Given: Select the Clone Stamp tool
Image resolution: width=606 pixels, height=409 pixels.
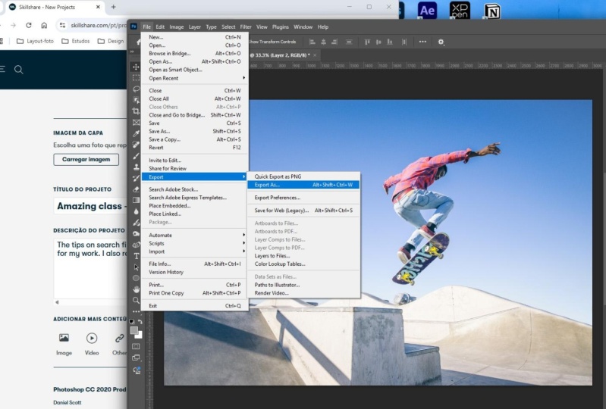Looking at the screenshot, I should click(x=136, y=167).
